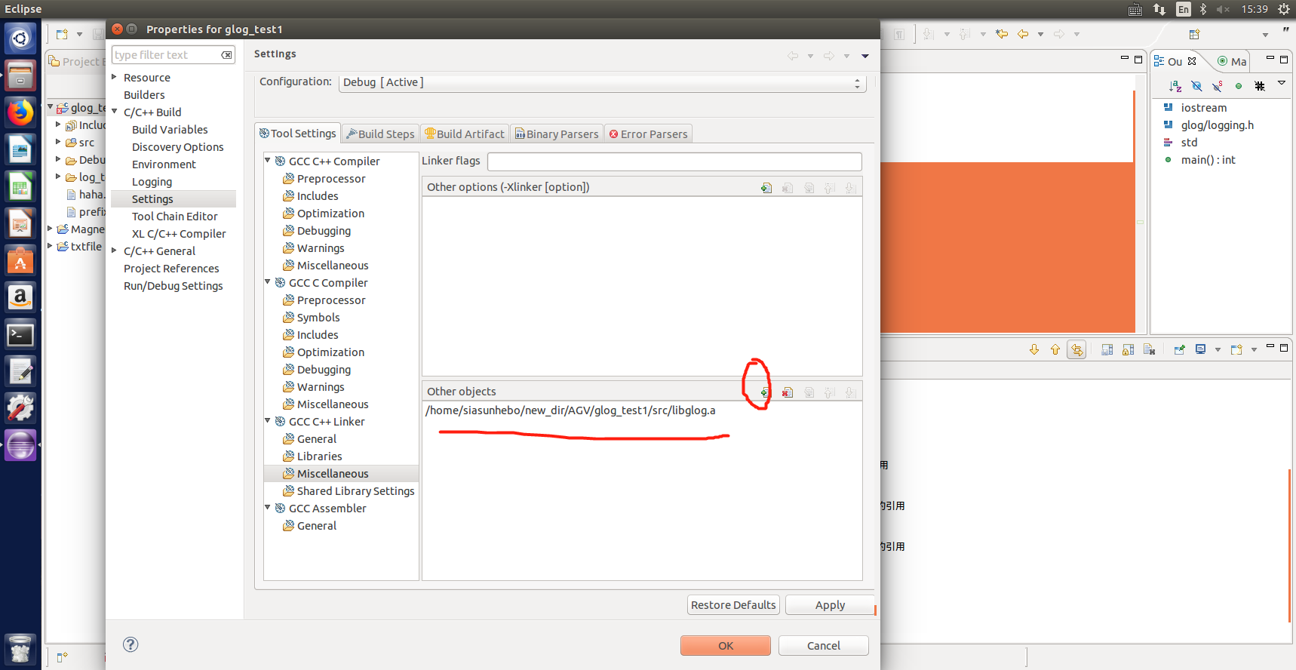The height and width of the screenshot is (670, 1296).
Task: Confirm with the OK button
Action: (726, 645)
